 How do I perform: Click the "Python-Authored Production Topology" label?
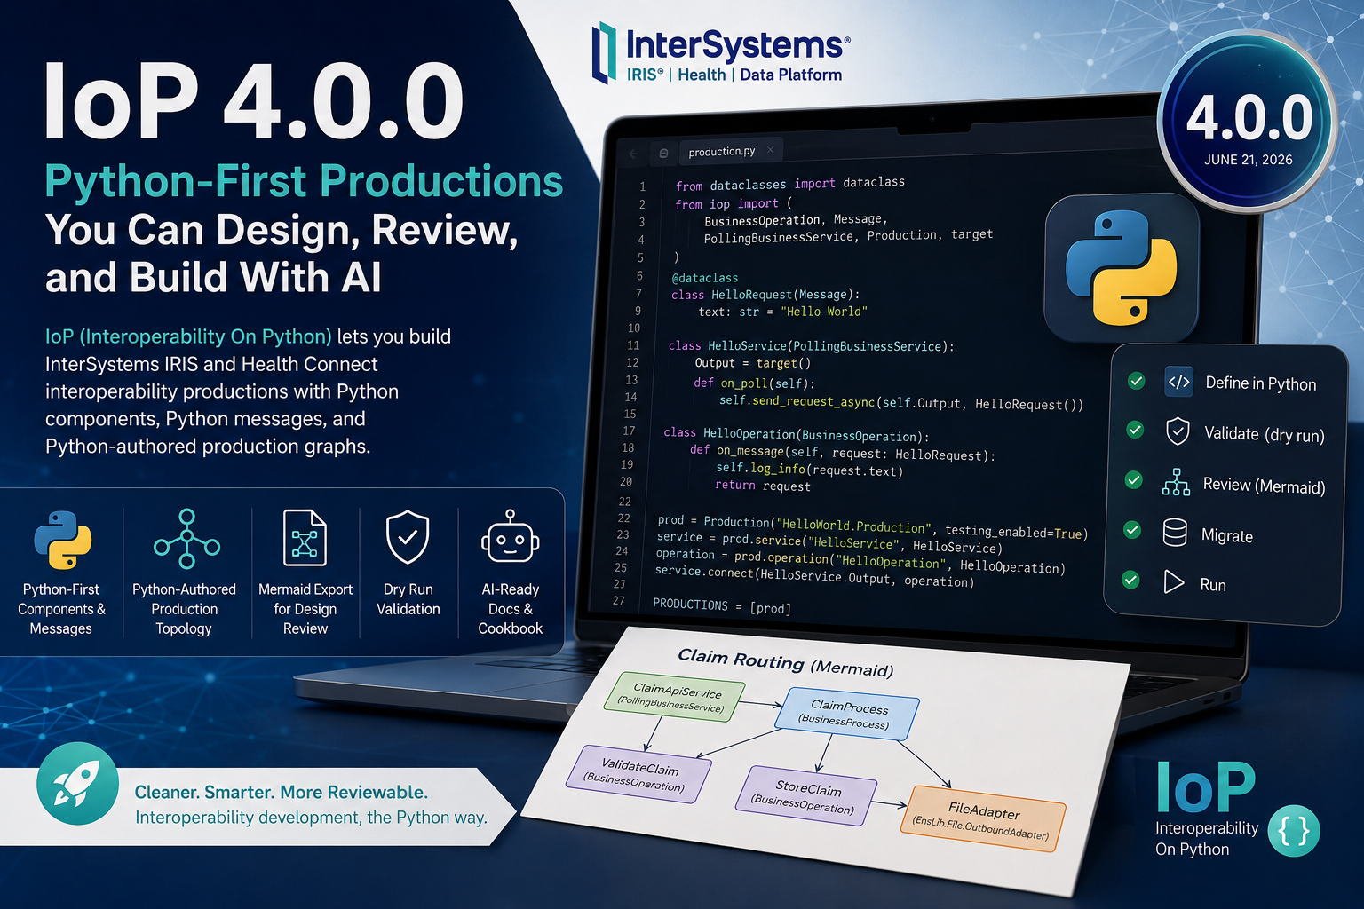(184, 609)
